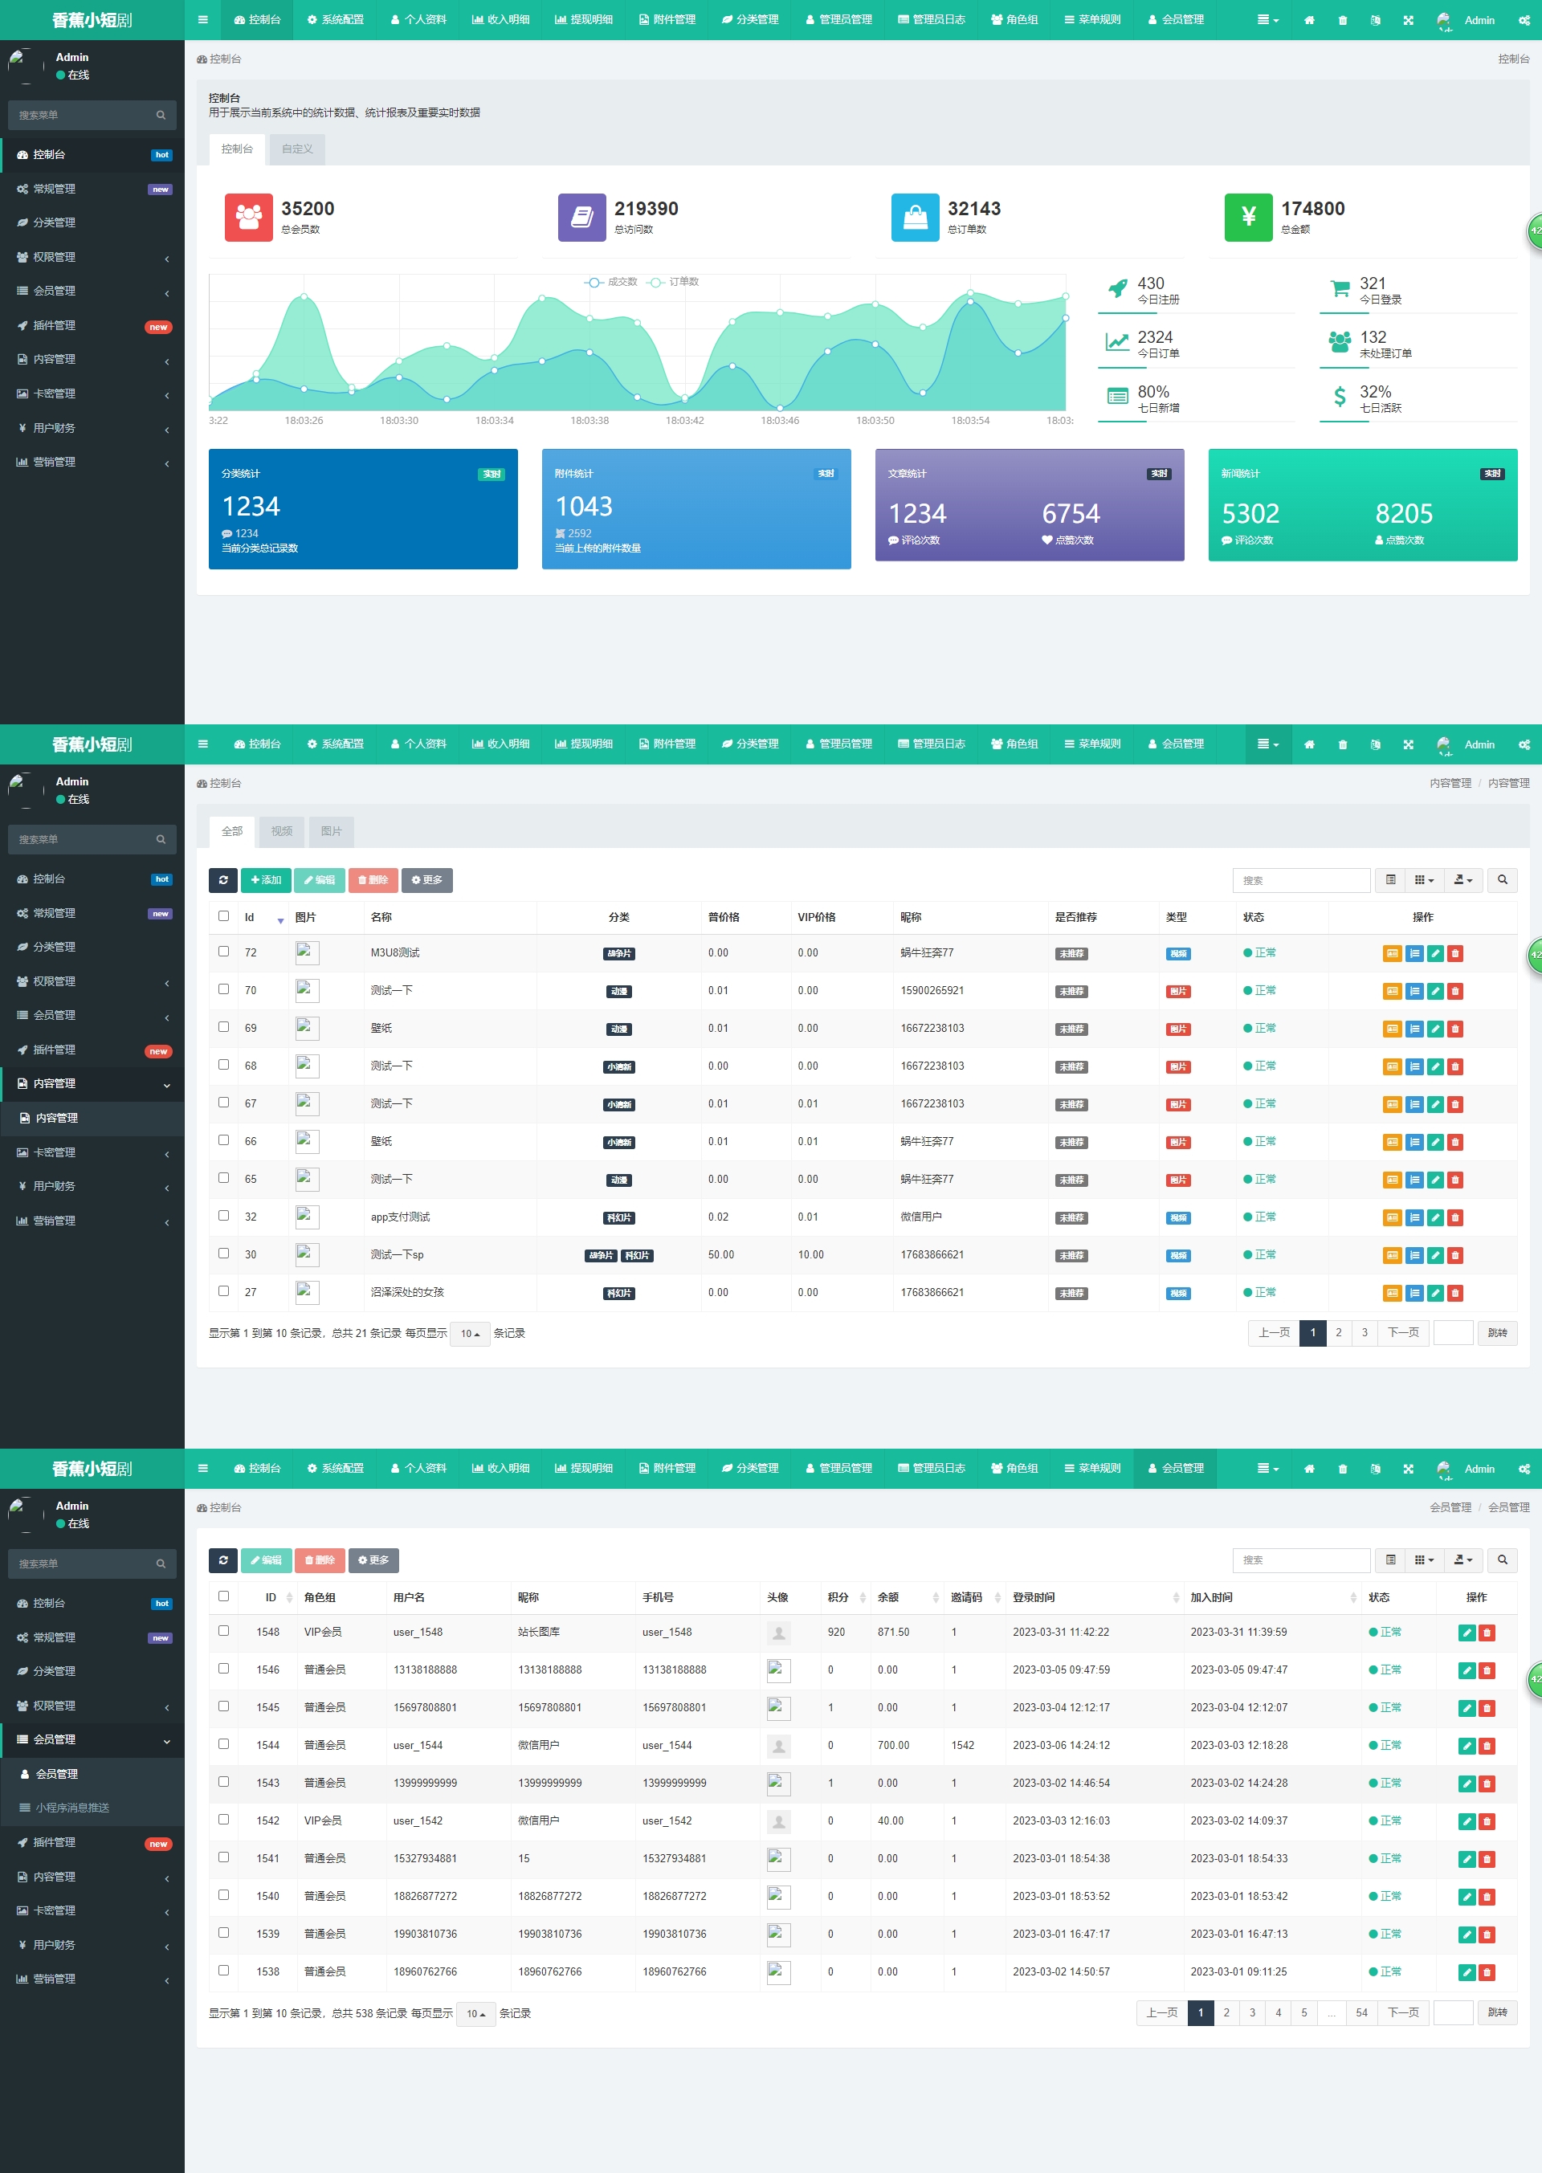Click the 搜索 field in content management table
The width and height of the screenshot is (1542, 2173).
[x=1300, y=880]
